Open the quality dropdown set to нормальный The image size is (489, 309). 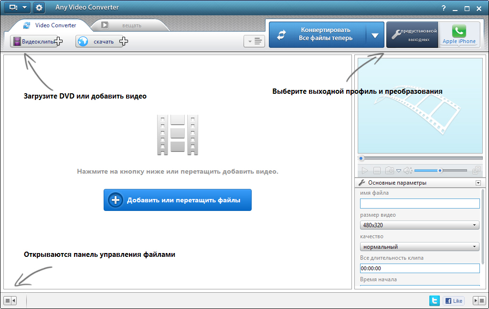pos(420,247)
